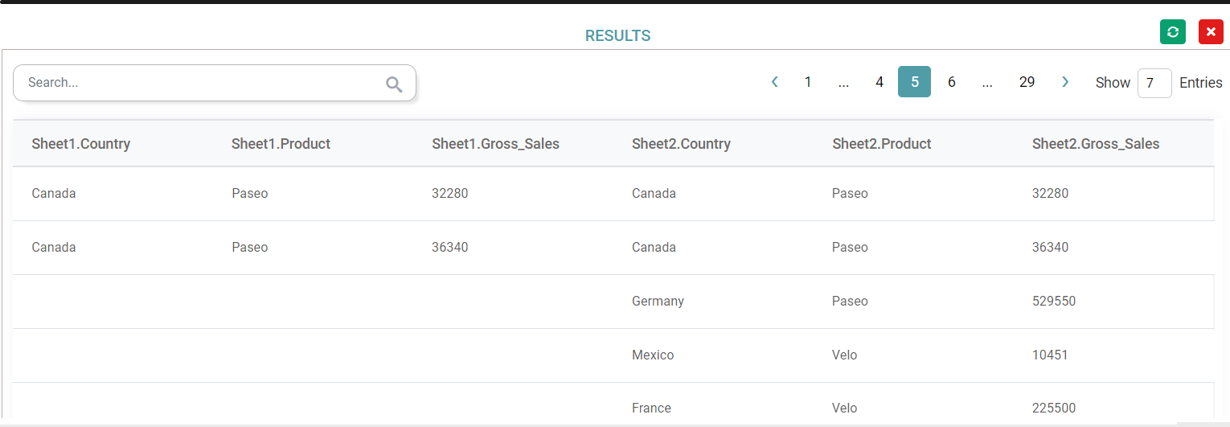
Task: Jump to page 1
Action: pos(808,82)
